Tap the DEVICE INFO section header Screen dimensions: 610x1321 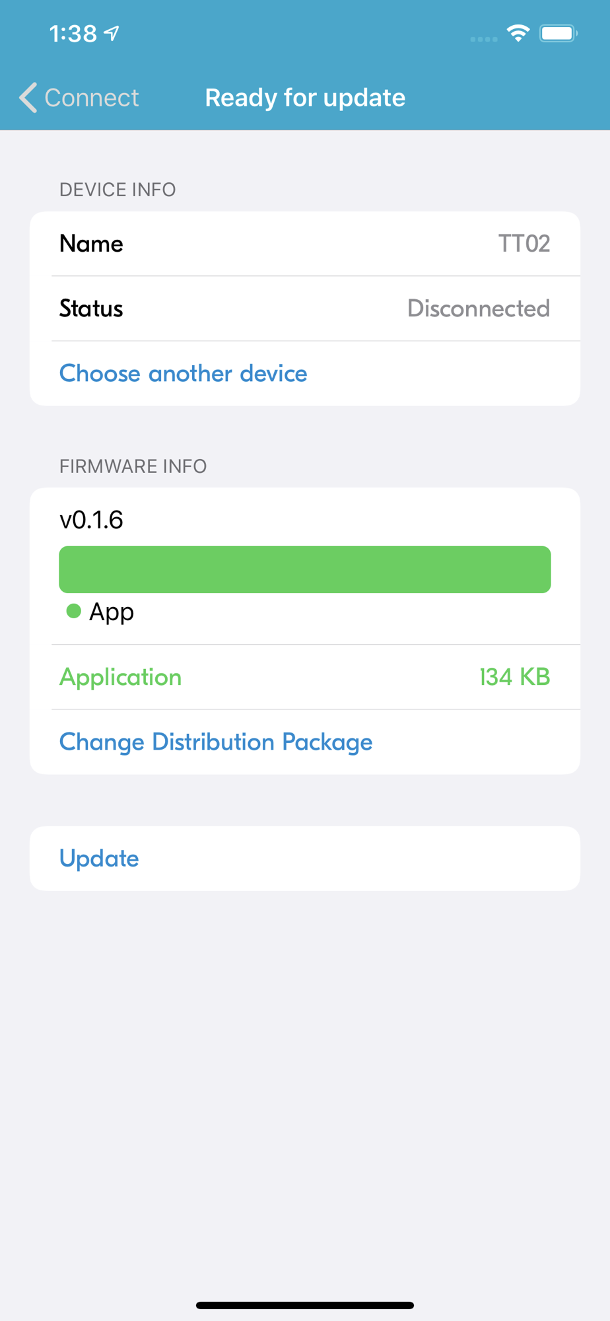tap(118, 190)
